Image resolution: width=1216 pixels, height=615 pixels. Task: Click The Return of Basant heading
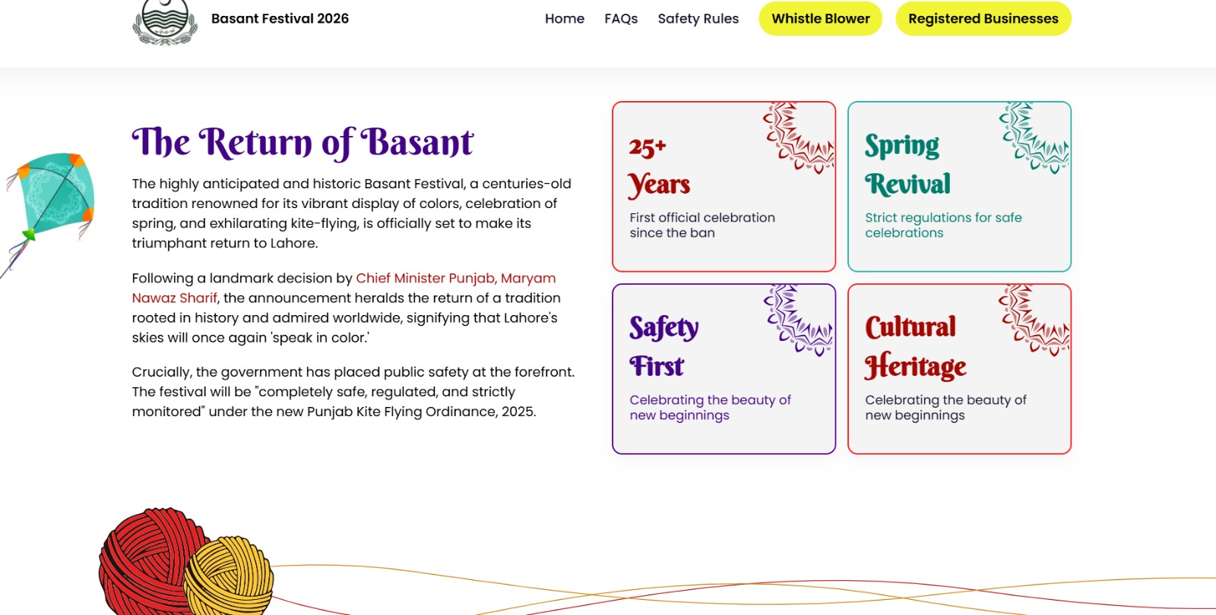[302, 143]
